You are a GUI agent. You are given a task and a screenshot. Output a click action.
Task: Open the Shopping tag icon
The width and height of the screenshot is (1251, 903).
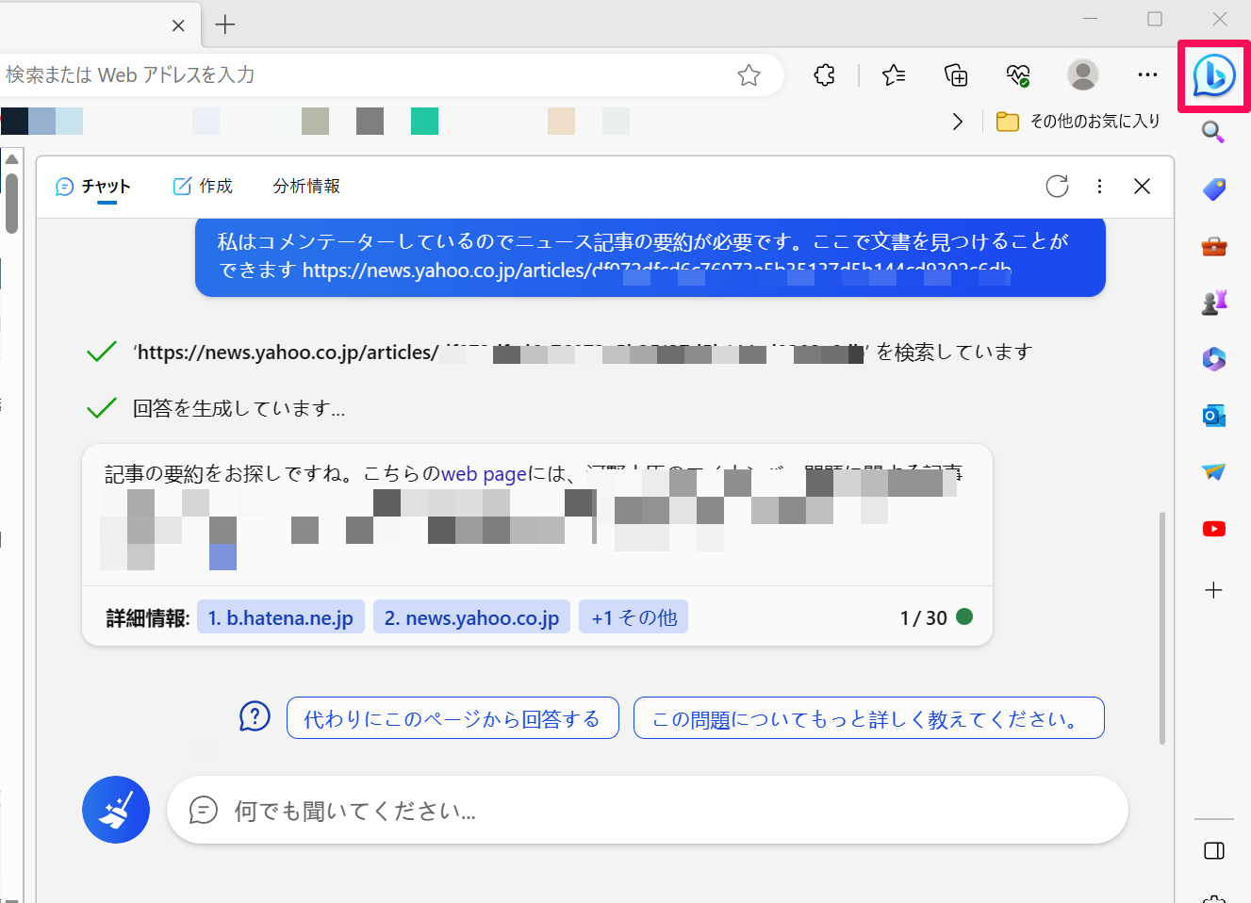(x=1213, y=189)
